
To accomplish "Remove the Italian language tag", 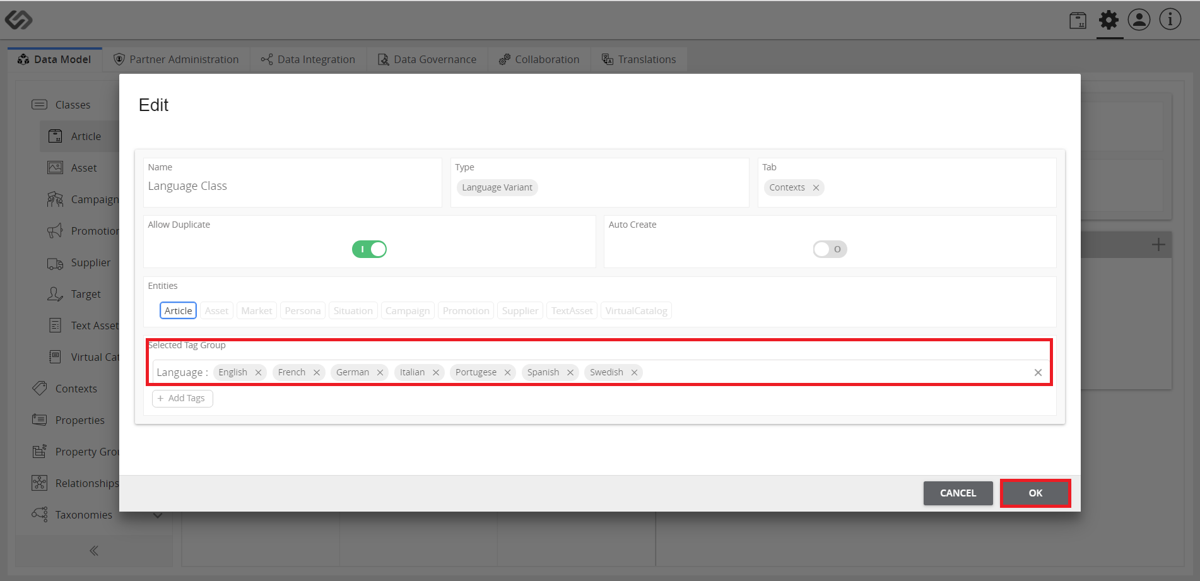I will [x=435, y=372].
